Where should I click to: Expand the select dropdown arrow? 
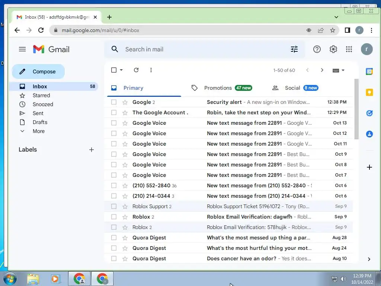121,70
